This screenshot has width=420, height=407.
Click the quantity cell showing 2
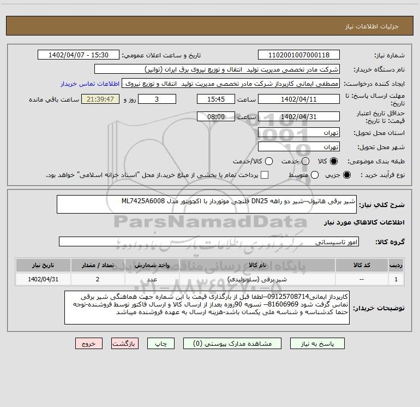coord(98,279)
